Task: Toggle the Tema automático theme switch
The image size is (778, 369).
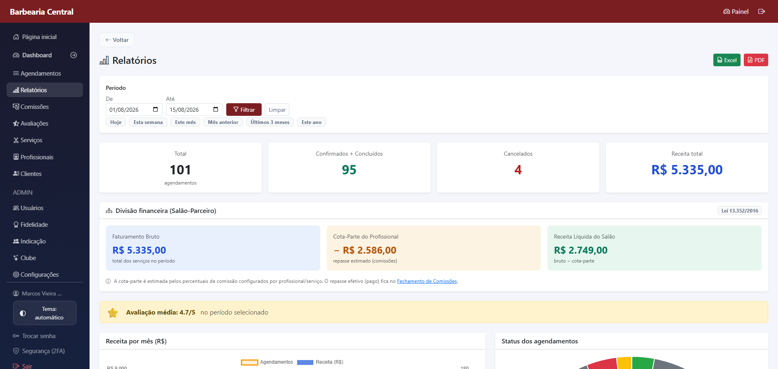Action: tap(45, 313)
